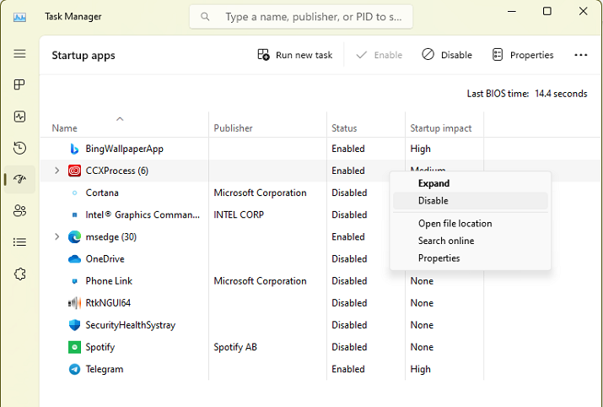603x407 pixels.
Task: Select the OneDrive row name
Action: tap(105, 258)
